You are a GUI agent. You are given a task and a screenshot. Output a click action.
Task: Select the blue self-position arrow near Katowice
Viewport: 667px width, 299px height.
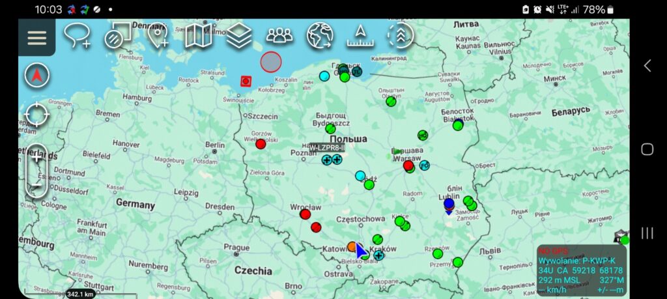pos(361,251)
